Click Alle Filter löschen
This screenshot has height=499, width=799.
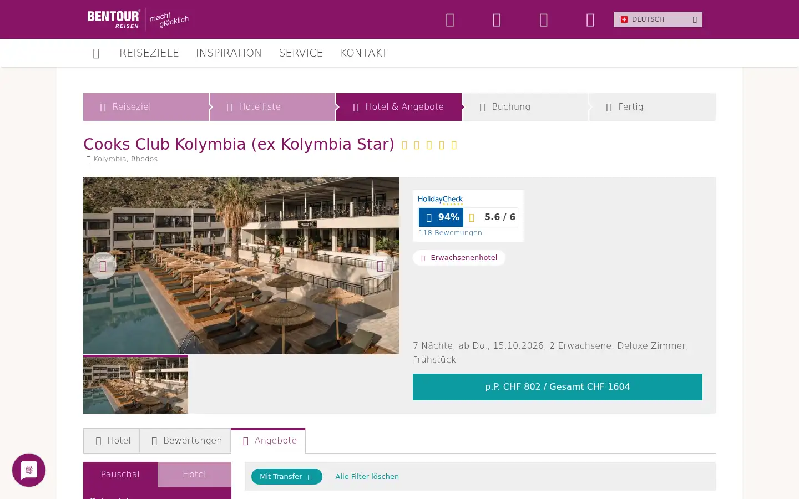point(367,477)
